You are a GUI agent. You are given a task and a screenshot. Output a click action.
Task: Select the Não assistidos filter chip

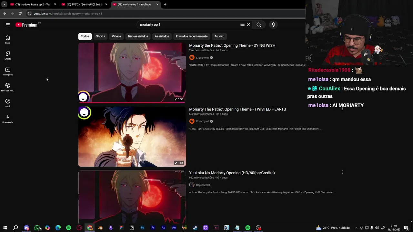pyautogui.click(x=138, y=36)
